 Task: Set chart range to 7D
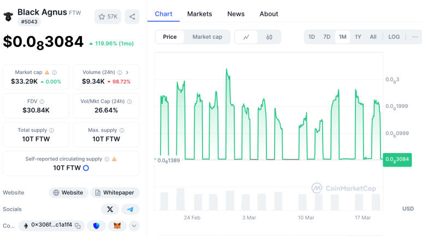(326, 37)
